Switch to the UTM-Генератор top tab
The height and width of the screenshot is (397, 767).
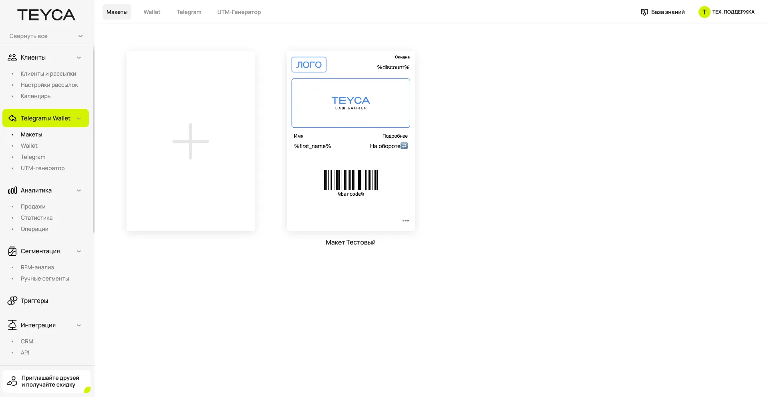pos(239,12)
